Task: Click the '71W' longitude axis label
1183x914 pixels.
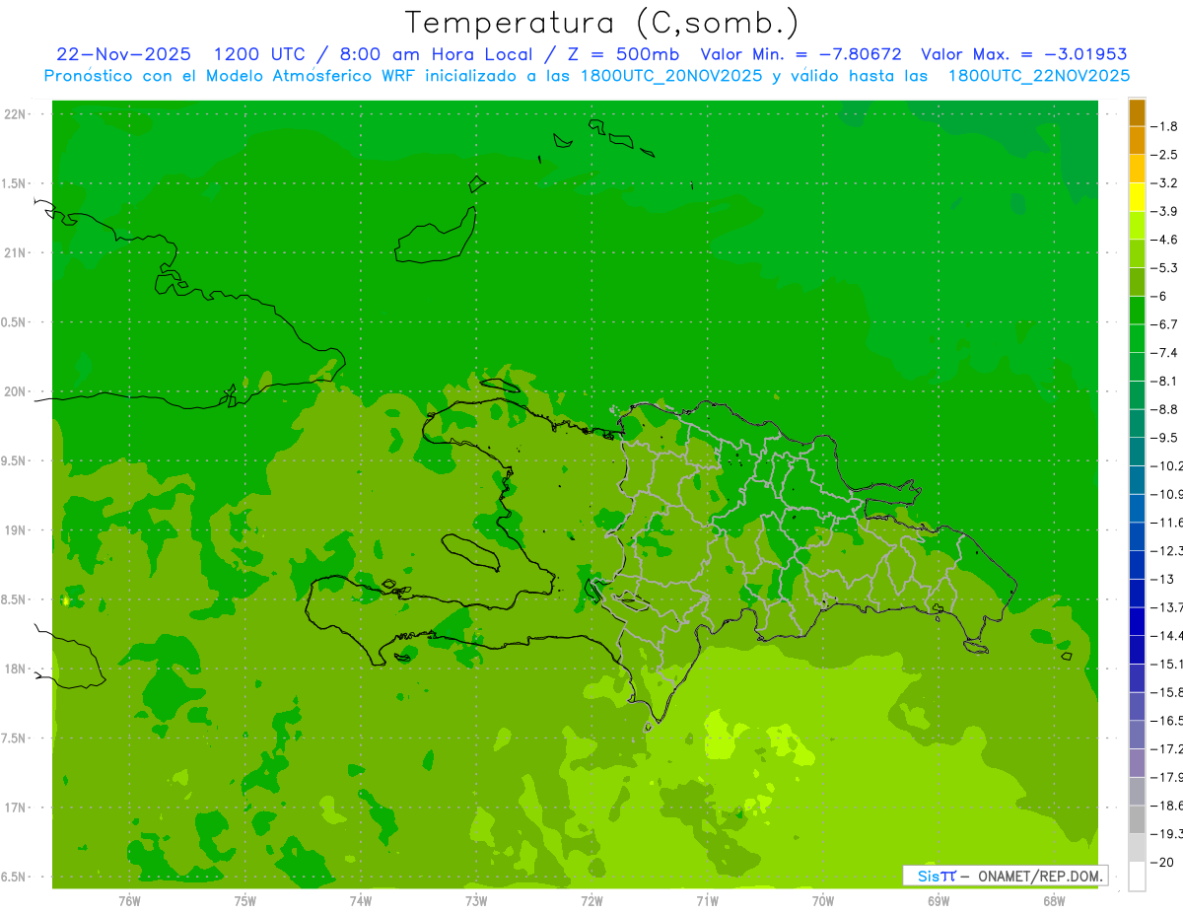Action: click(x=707, y=901)
